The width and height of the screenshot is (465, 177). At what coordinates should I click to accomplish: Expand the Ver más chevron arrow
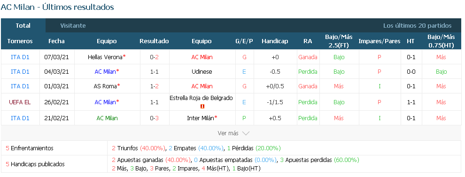click(246, 133)
